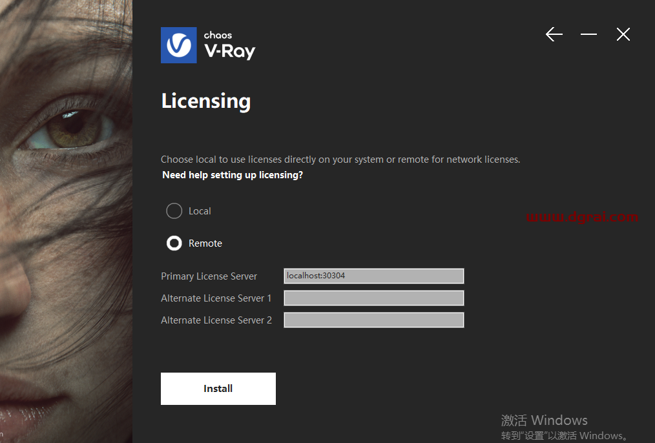Image resolution: width=655 pixels, height=443 pixels.
Task: Click the Alternate License Server 1 field
Action: pyautogui.click(x=373, y=298)
